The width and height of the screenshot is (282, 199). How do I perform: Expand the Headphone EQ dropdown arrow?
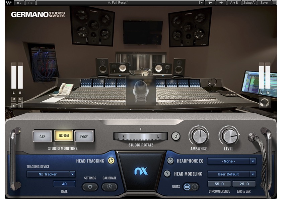[253, 161]
